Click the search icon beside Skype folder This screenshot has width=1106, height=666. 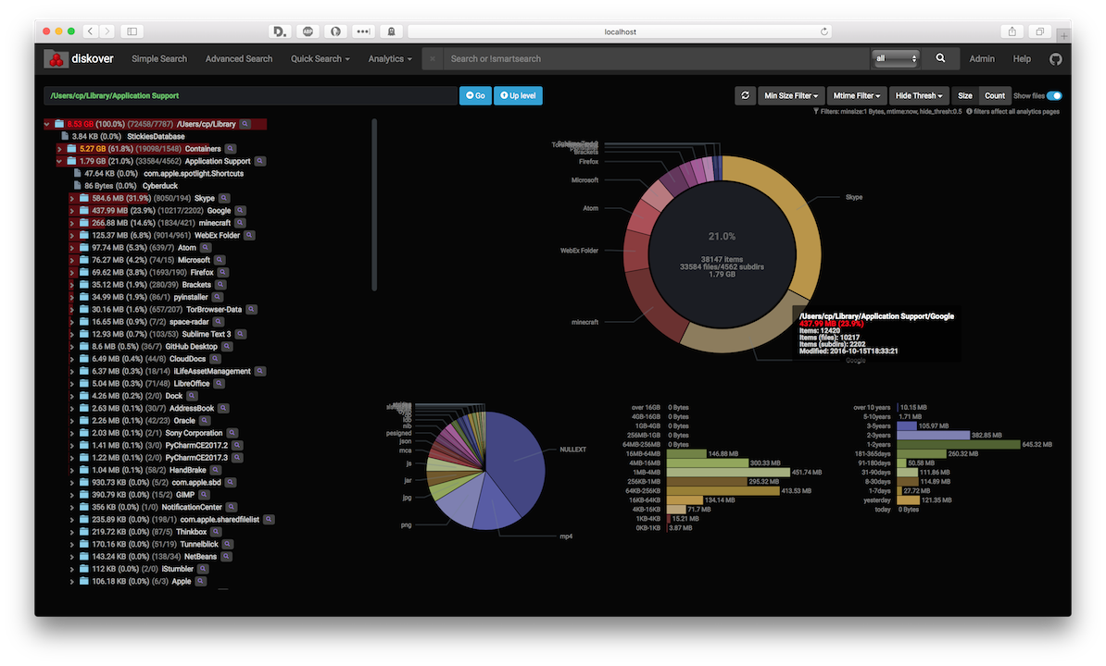click(224, 199)
